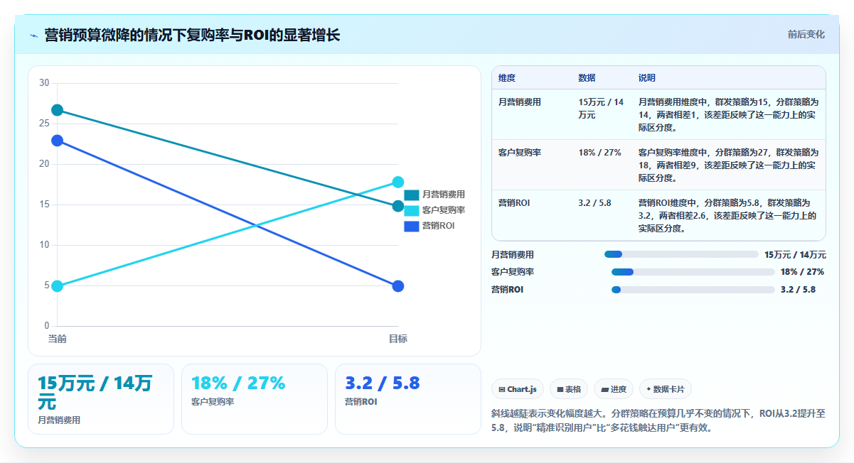The image size is (854, 463).
Task: Click the 数据 column header
Action: [587, 78]
